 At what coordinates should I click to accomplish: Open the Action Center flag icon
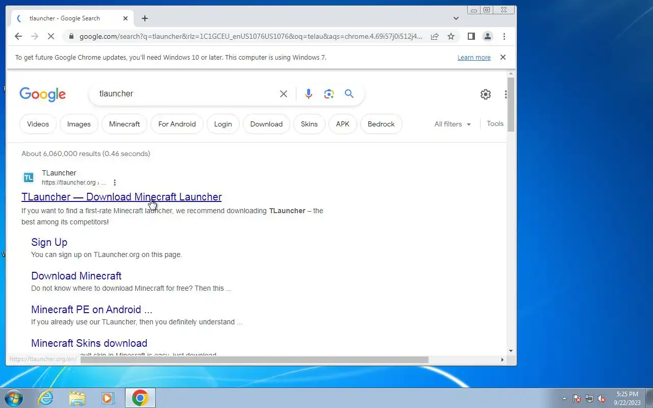point(577,398)
